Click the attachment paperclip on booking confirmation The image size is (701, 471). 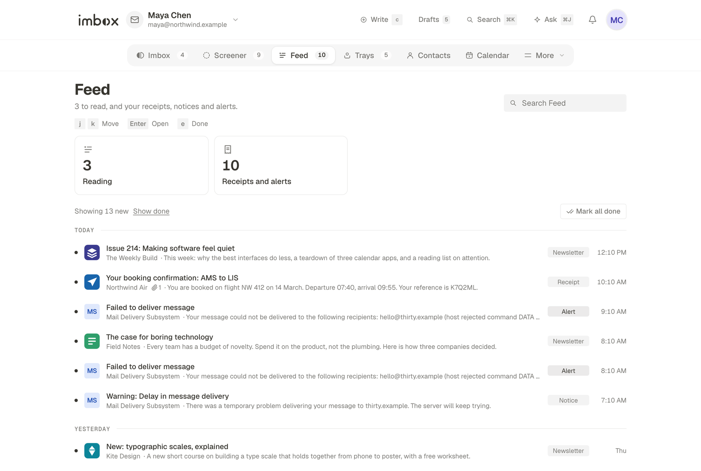pyautogui.click(x=154, y=288)
